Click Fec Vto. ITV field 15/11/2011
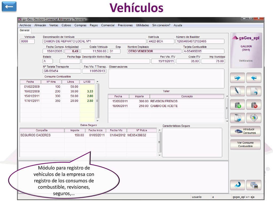The image size is (273, 205). point(163,61)
